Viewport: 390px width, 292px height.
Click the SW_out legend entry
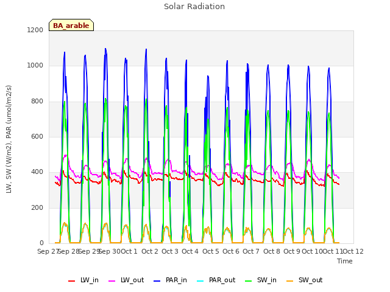click(x=305, y=280)
